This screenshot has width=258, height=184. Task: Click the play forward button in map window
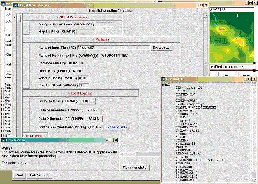coord(226,74)
